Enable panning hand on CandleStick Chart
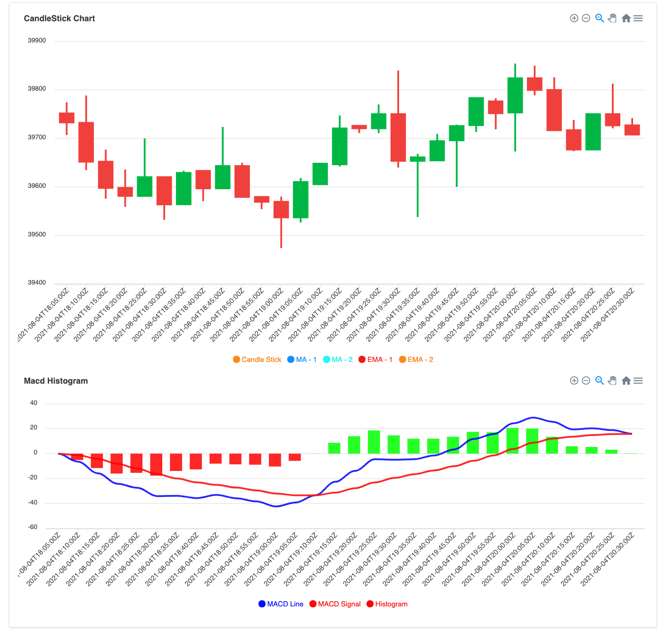This screenshot has height=630, width=668. (x=612, y=18)
